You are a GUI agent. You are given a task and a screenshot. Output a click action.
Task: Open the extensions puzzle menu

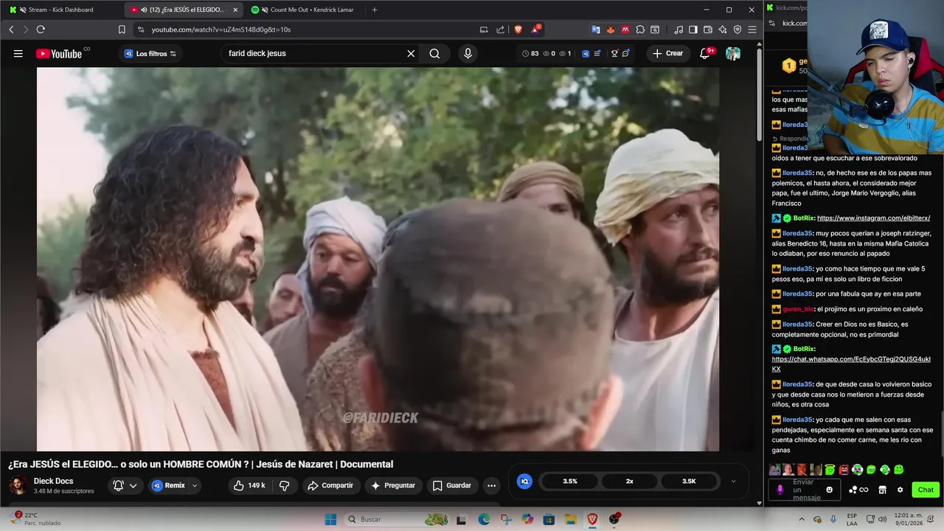(x=639, y=29)
